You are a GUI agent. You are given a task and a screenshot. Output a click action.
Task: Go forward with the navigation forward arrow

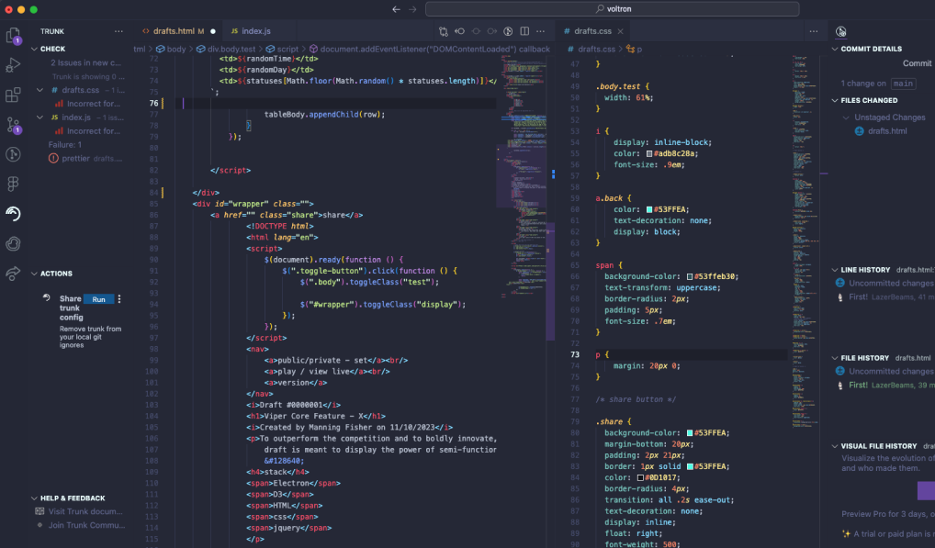pyautogui.click(x=412, y=9)
